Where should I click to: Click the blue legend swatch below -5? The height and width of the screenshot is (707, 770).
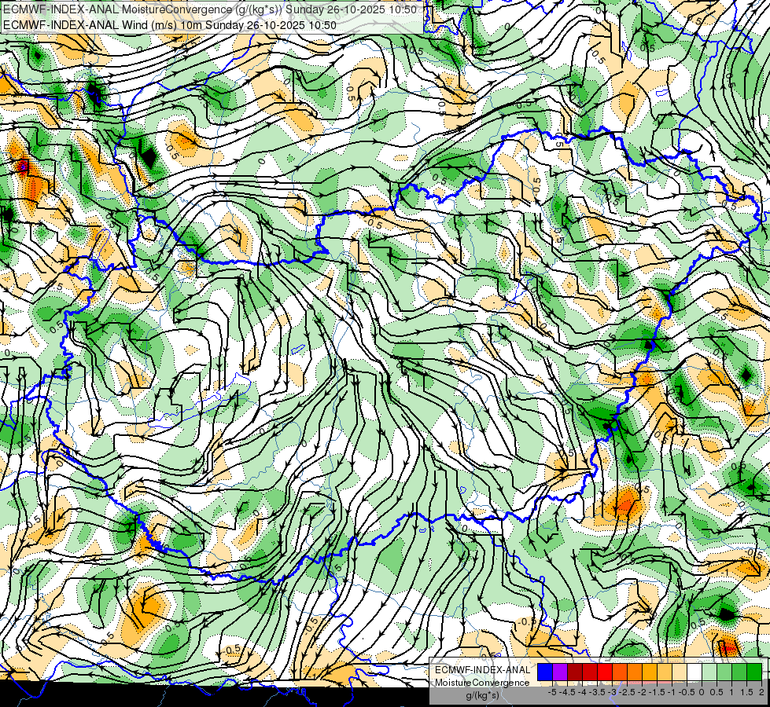point(545,672)
